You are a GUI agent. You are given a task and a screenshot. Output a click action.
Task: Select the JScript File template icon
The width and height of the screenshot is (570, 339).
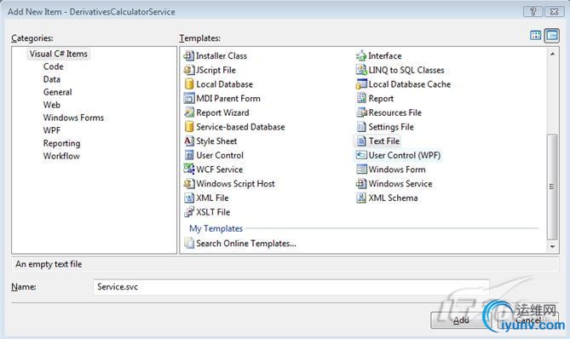click(188, 70)
